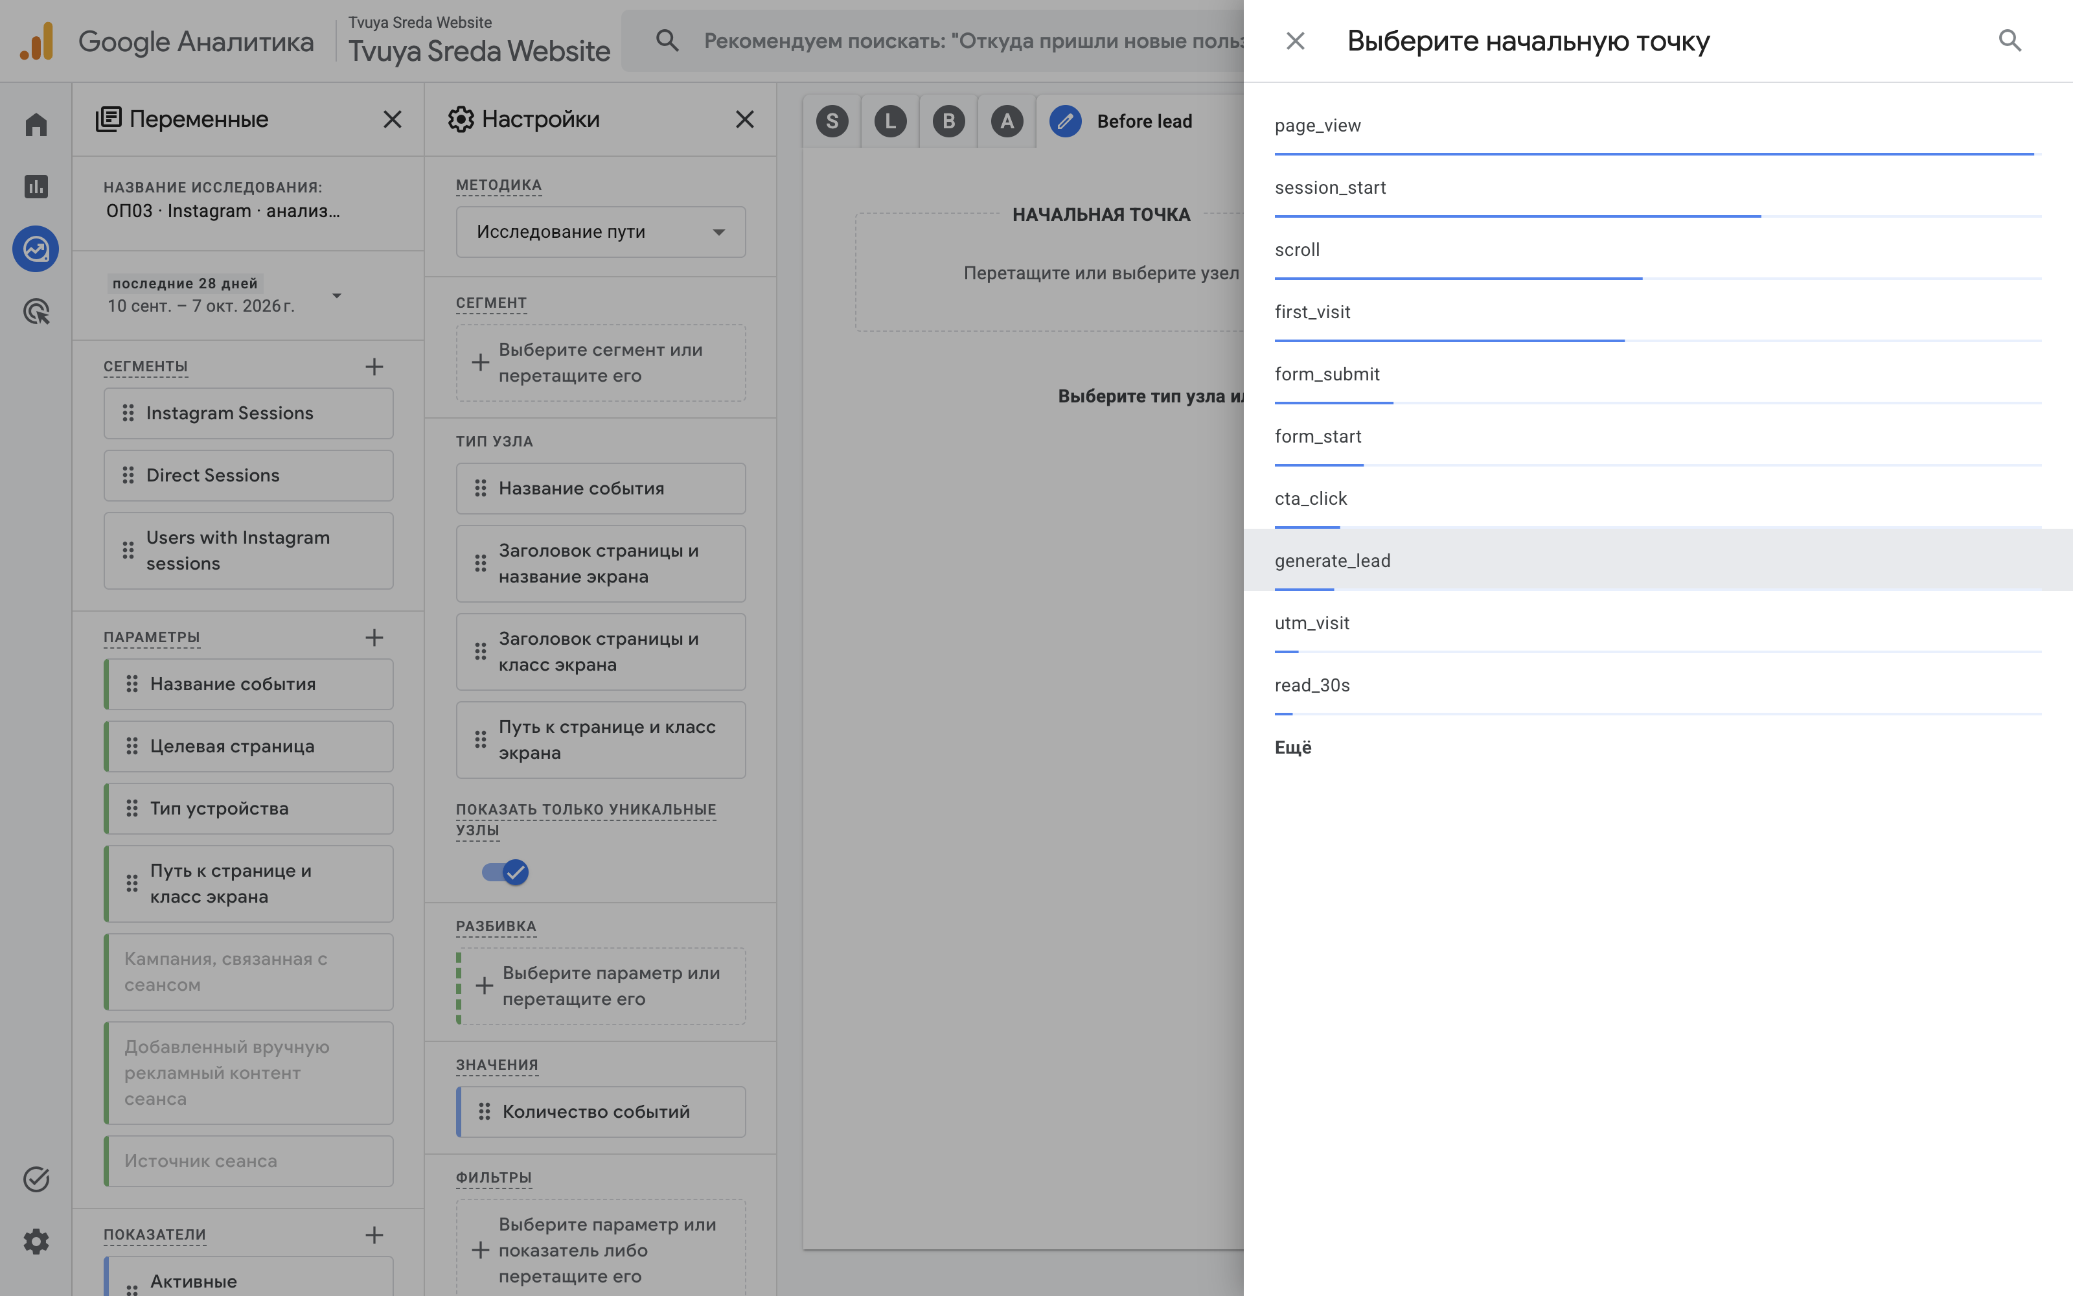The width and height of the screenshot is (2073, 1296).
Task: Switch to the A exploration tab
Action: click(x=1007, y=121)
